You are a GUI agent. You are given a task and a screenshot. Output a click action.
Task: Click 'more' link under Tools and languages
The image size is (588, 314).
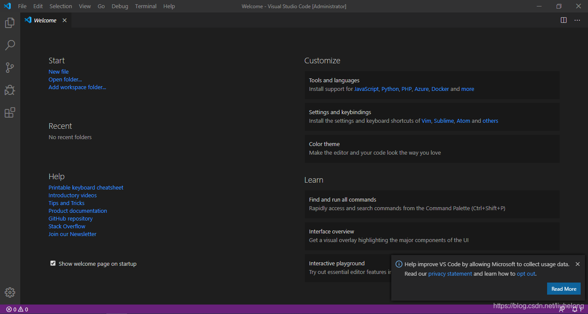coord(467,89)
